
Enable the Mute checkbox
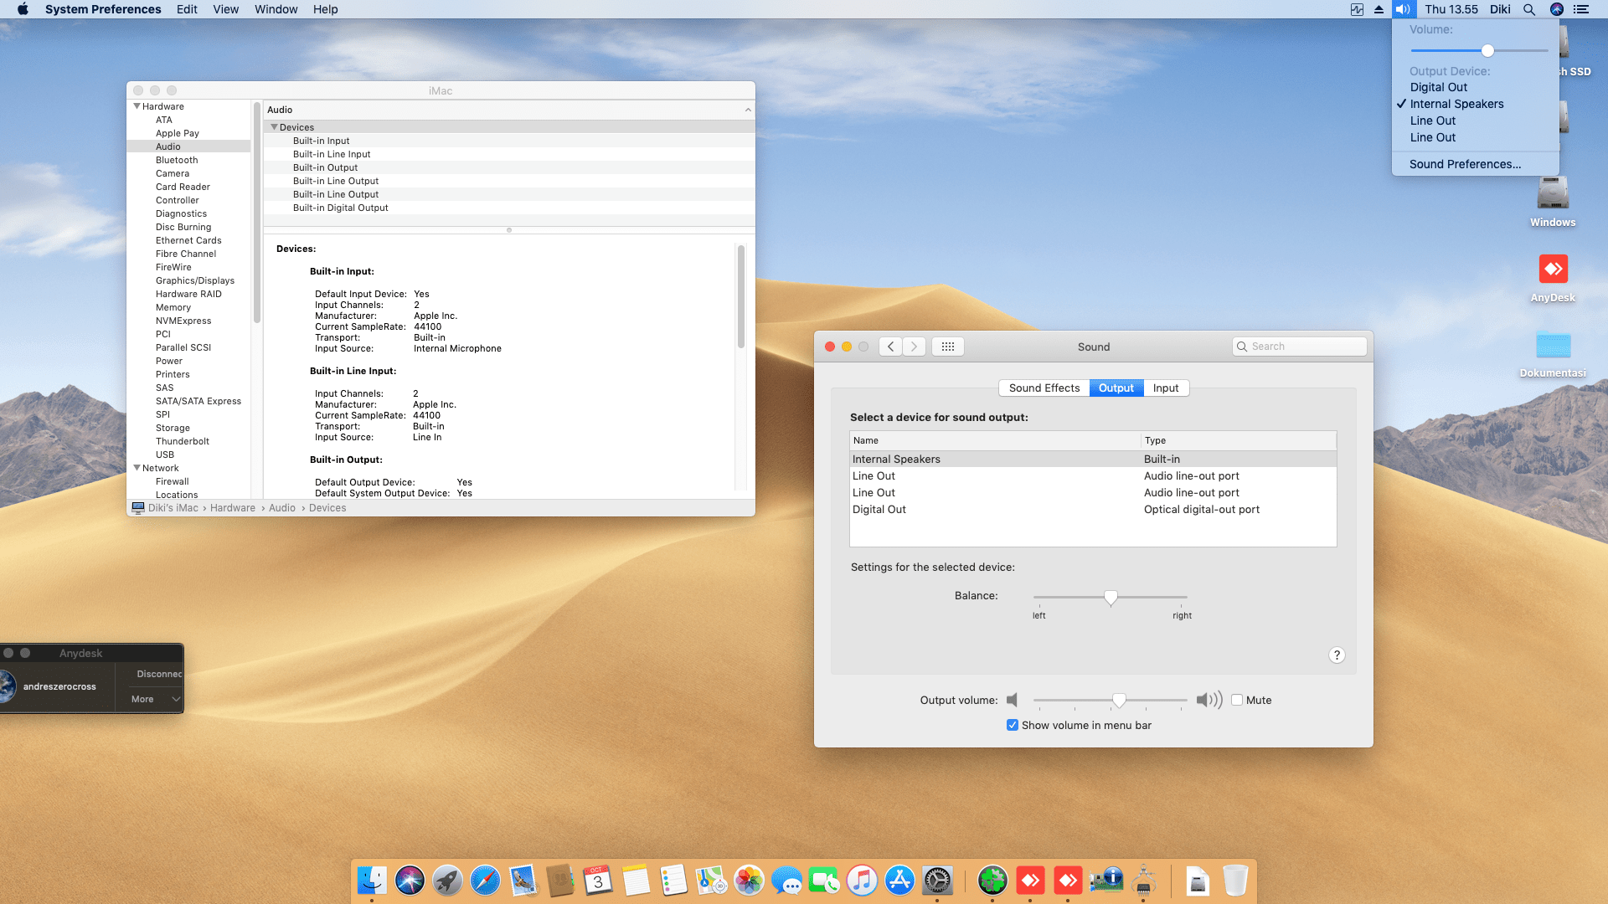click(1237, 700)
